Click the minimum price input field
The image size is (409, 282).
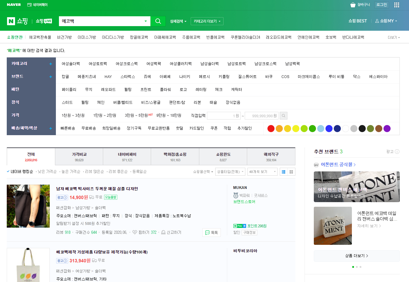[224, 116]
